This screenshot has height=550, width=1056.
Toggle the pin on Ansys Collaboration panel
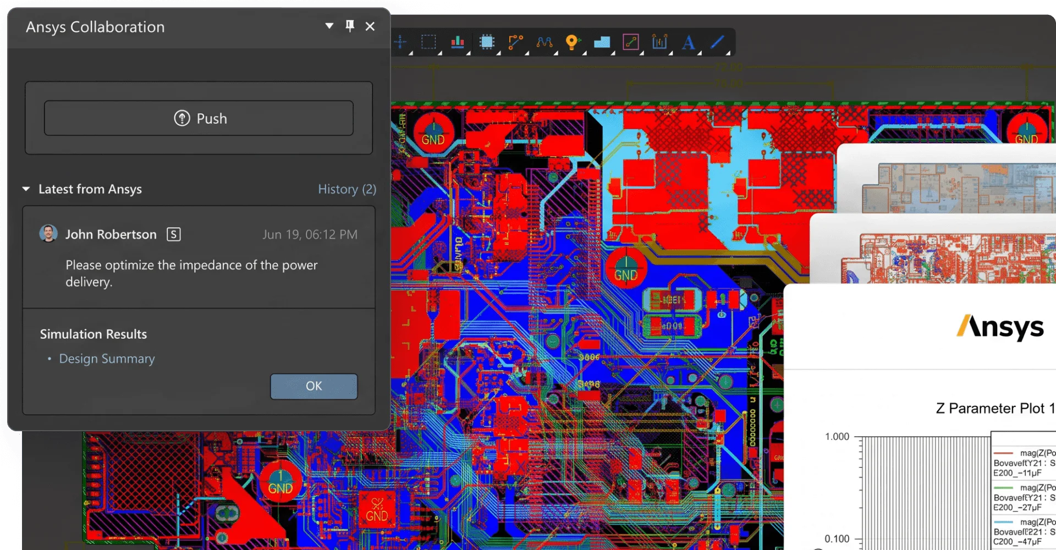[x=350, y=26]
